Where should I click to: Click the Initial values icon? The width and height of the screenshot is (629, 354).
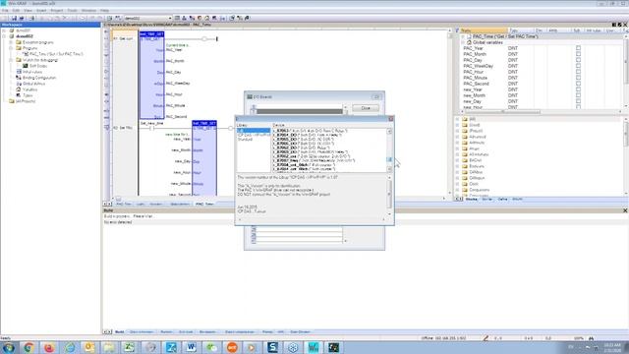click(19, 72)
